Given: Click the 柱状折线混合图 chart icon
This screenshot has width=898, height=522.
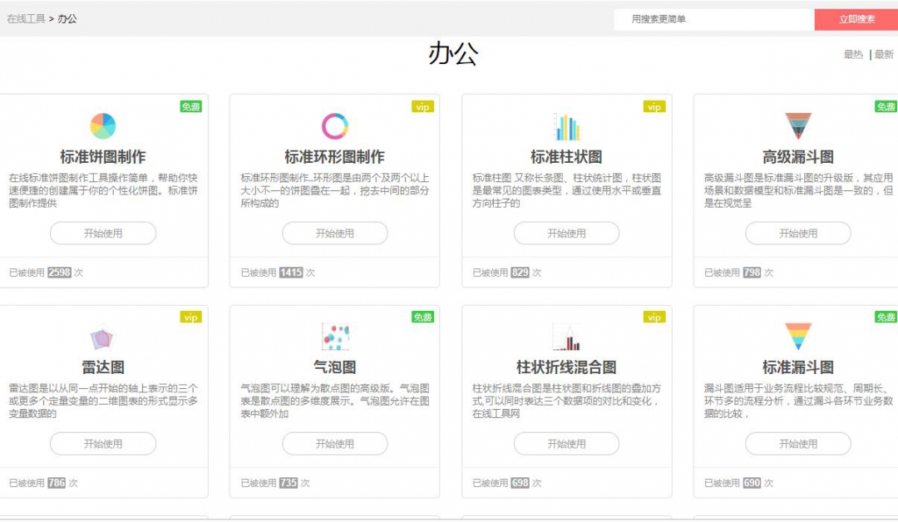Looking at the screenshot, I should [566, 337].
